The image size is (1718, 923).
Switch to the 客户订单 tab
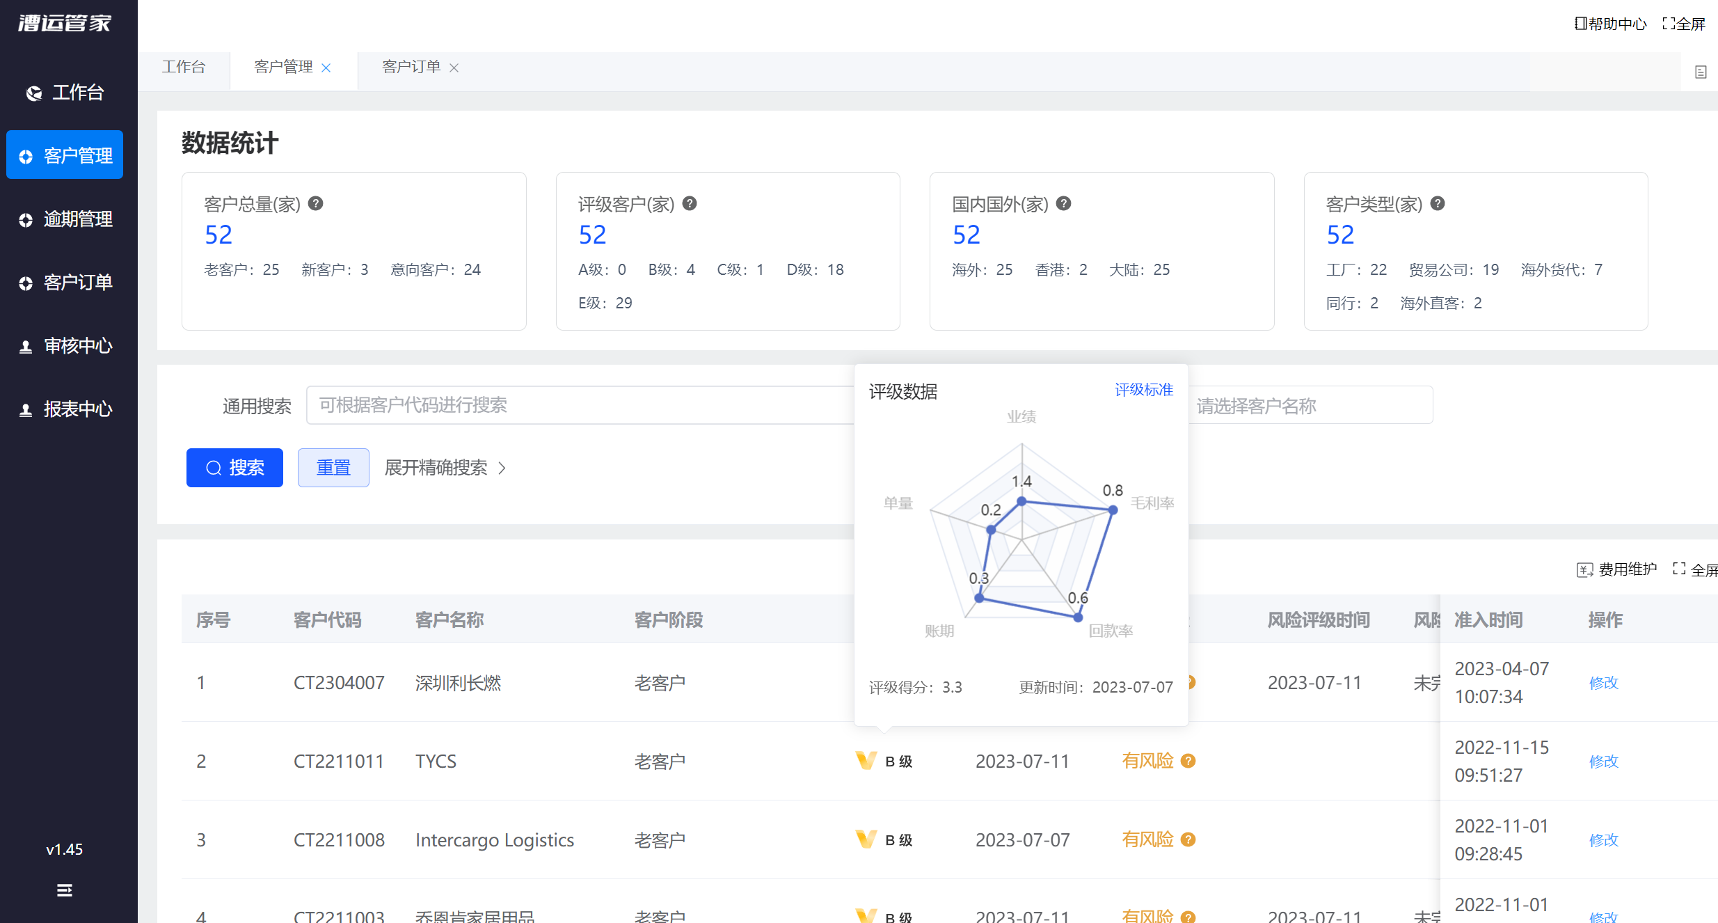[x=411, y=67]
